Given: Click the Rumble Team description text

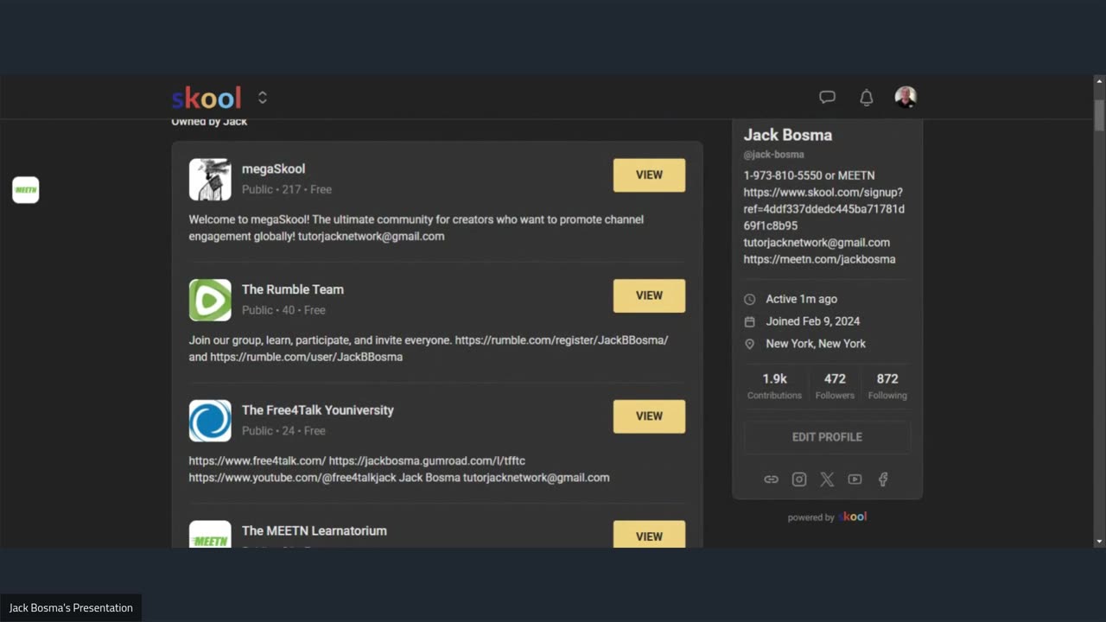Looking at the screenshot, I should click(429, 348).
